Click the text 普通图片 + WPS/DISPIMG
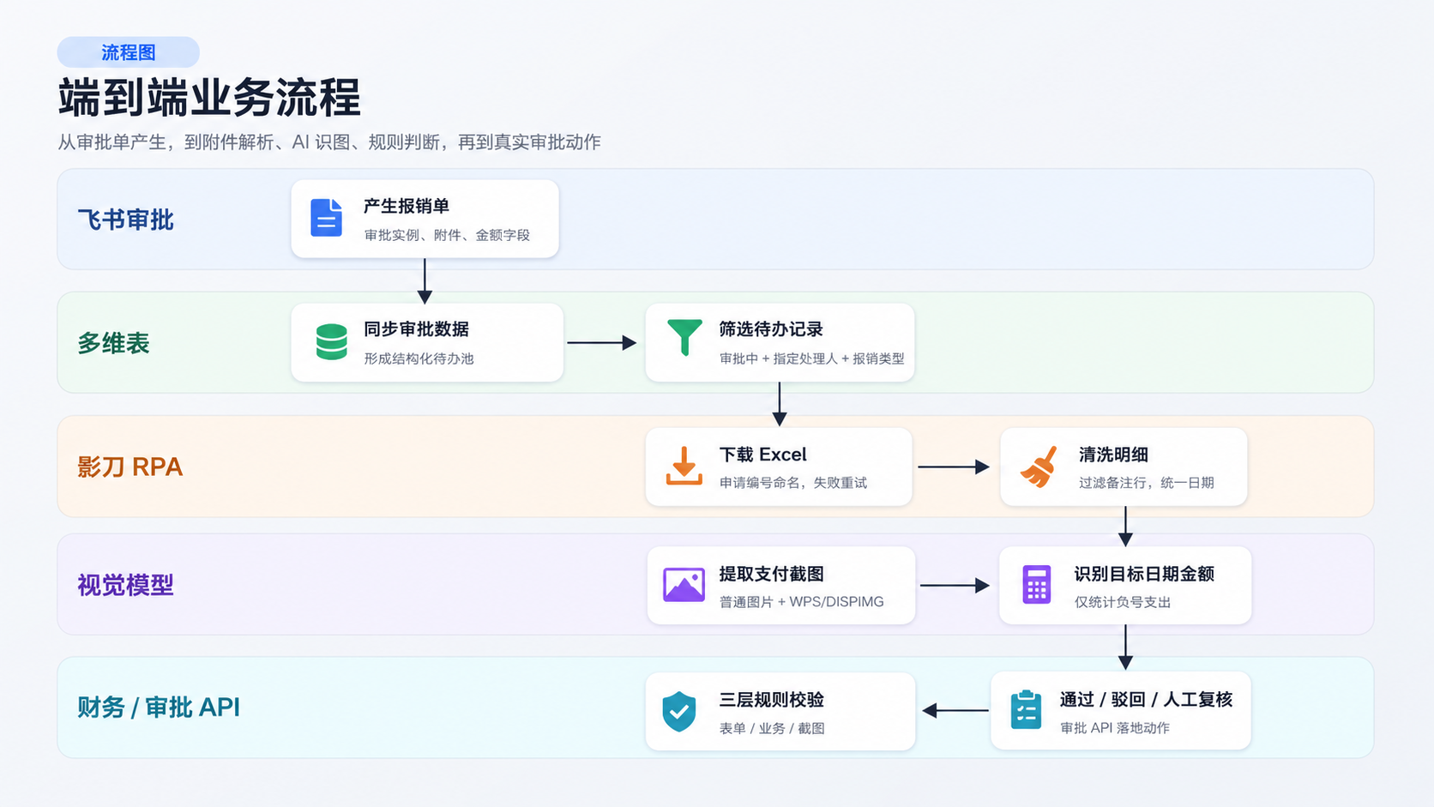This screenshot has height=807, width=1434. click(x=801, y=602)
